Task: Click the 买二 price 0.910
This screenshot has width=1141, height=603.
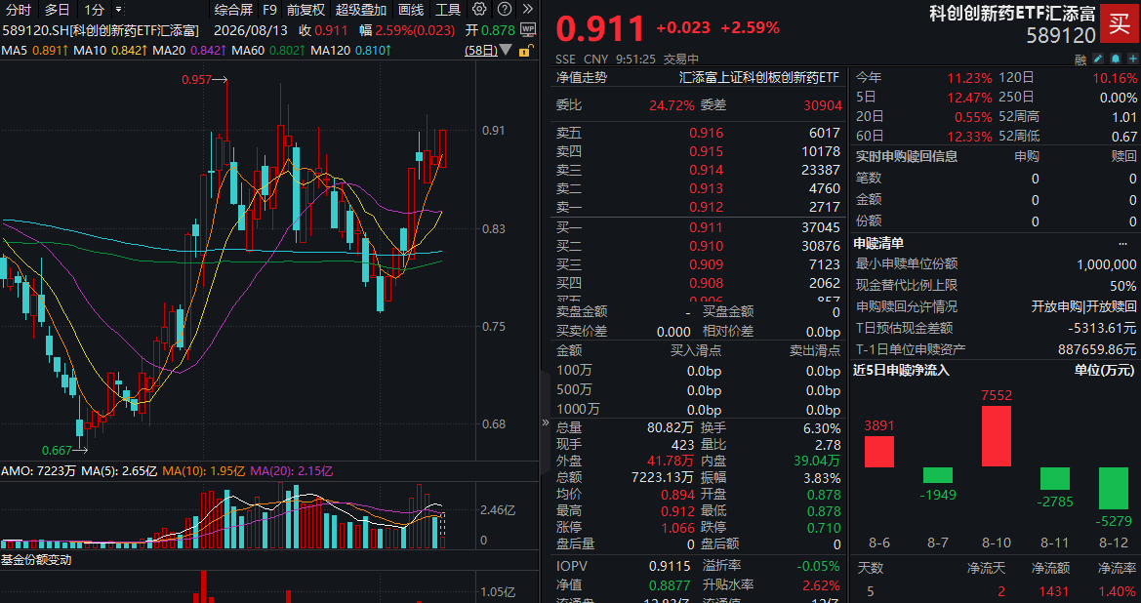Action: coord(707,247)
